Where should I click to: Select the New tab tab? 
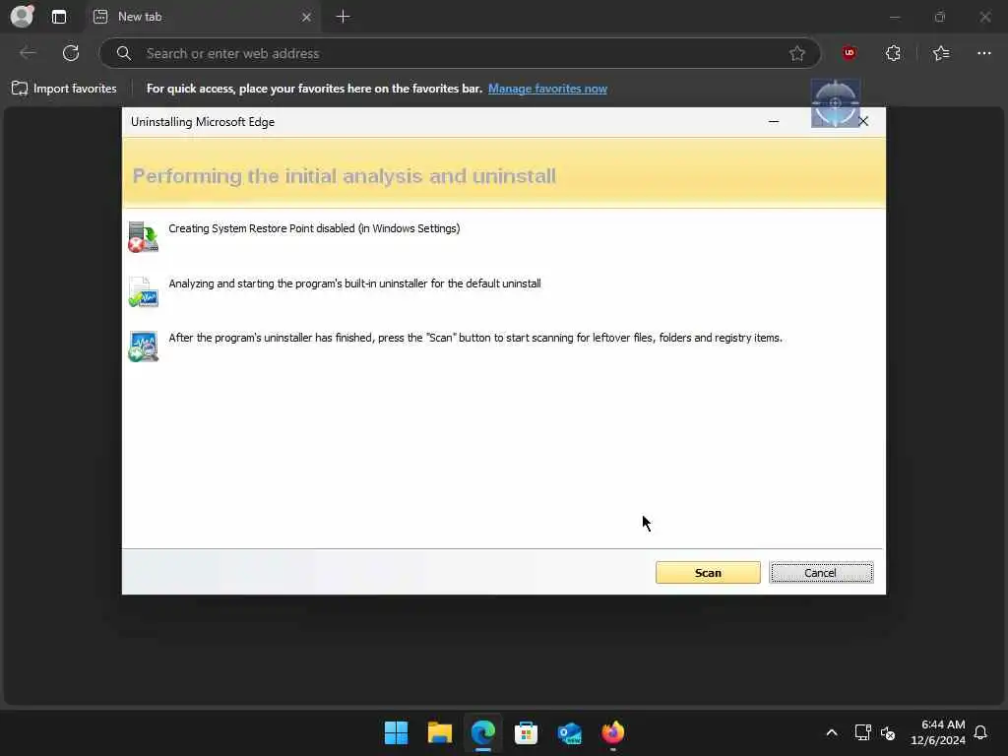(203, 17)
